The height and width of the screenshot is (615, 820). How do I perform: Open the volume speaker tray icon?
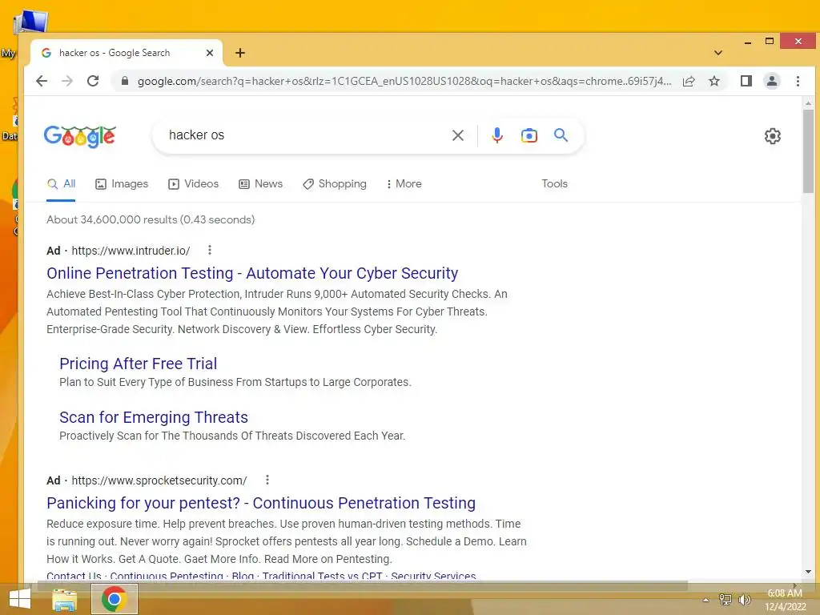coord(744,599)
